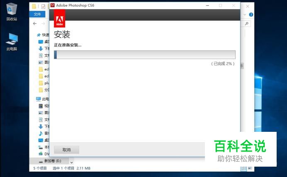Screen dimensions: 287x177
Task: Select 此电脑 in the Explorer navigation tree
Action: point(43,99)
